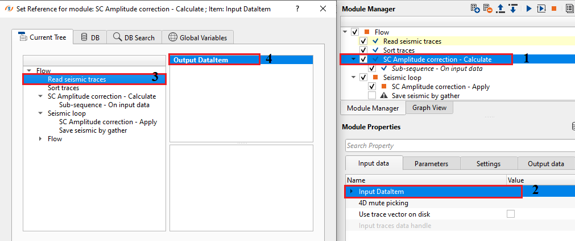Collapse the Seismic loop node in Module Manager
The height and width of the screenshot is (241, 575).
tap(354, 77)
